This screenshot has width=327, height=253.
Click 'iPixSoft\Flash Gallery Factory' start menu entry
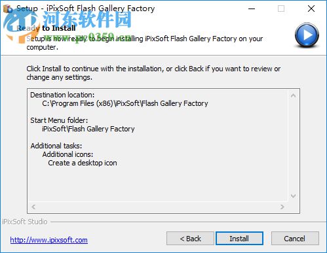pos(88,129)
